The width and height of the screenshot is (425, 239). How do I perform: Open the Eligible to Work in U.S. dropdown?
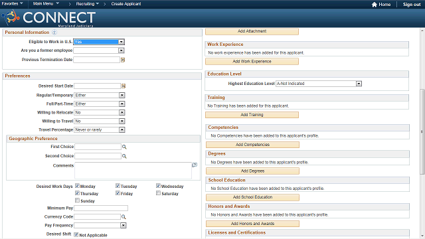122,42
